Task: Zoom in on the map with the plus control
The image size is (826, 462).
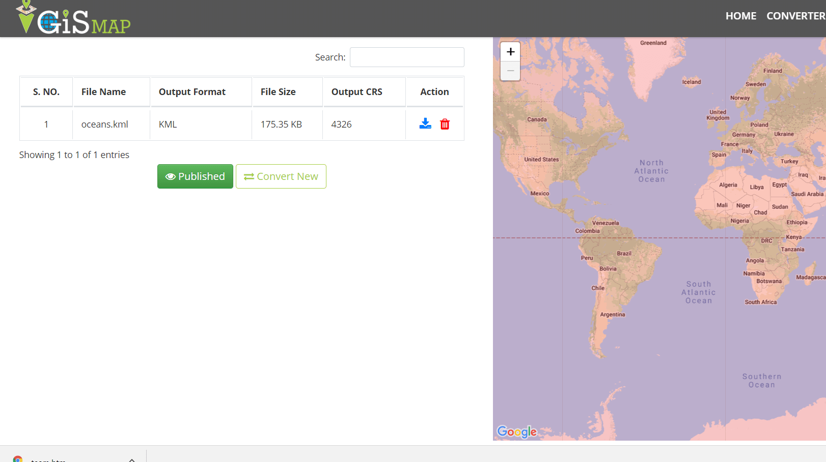Action: tap(510, 51)
